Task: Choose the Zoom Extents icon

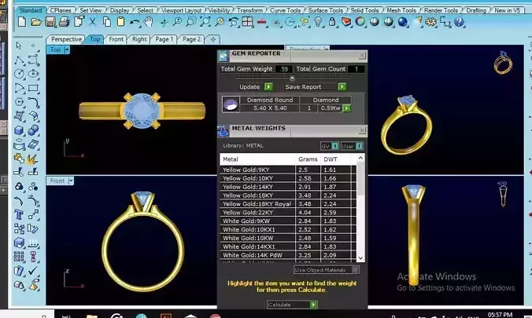Action: tap(205, 22)
